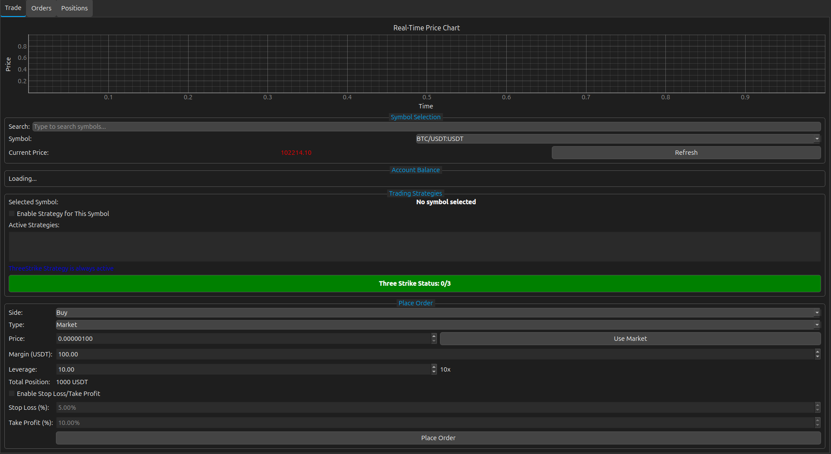831x454 pixels.
Task: Click inside the price chart plot area
Action: [x=427, y=64]
